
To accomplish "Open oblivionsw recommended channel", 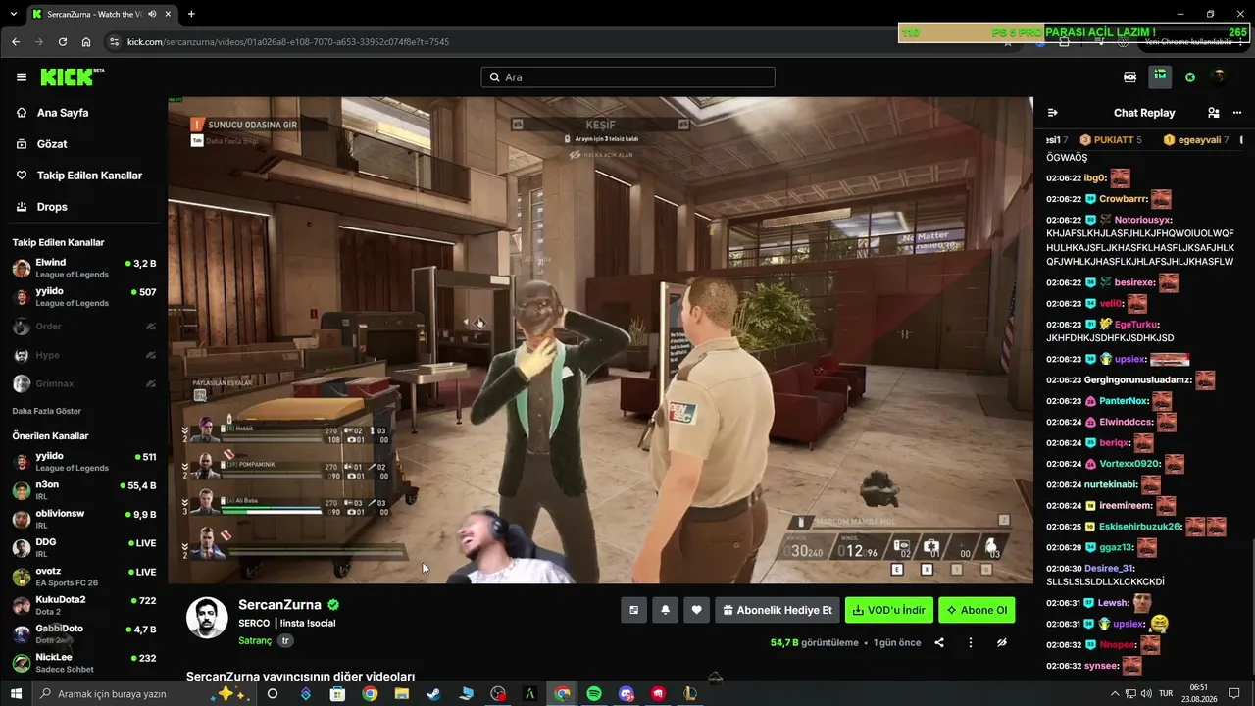I will (84, 519).
